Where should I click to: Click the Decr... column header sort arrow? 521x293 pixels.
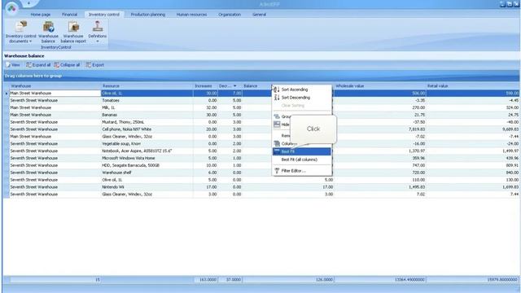click(x=235, y=86)
